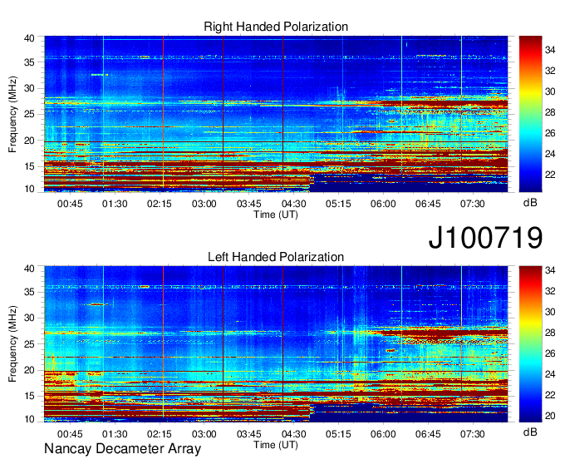Click the 'Right Handed Polarization' plot title

click(276, 27)
